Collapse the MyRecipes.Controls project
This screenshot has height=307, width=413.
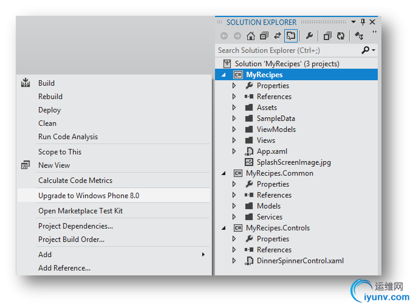(224, 228)
